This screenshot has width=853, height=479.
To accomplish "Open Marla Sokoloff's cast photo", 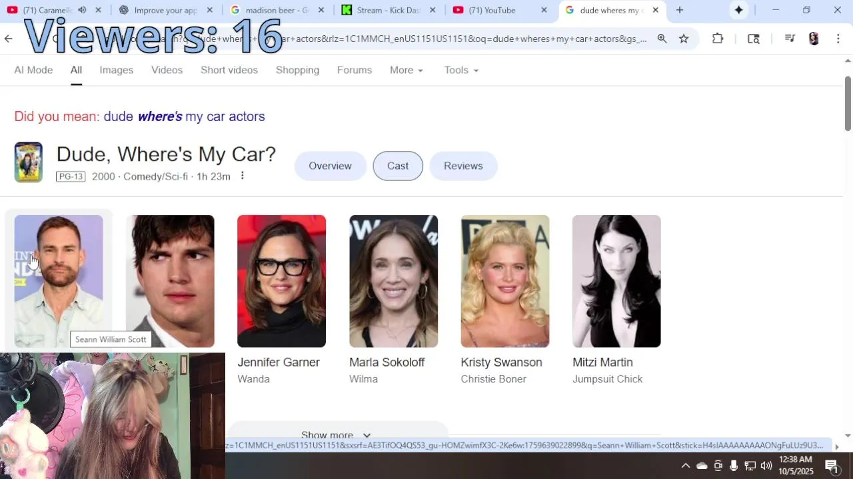I will click(x=393, y=281).
